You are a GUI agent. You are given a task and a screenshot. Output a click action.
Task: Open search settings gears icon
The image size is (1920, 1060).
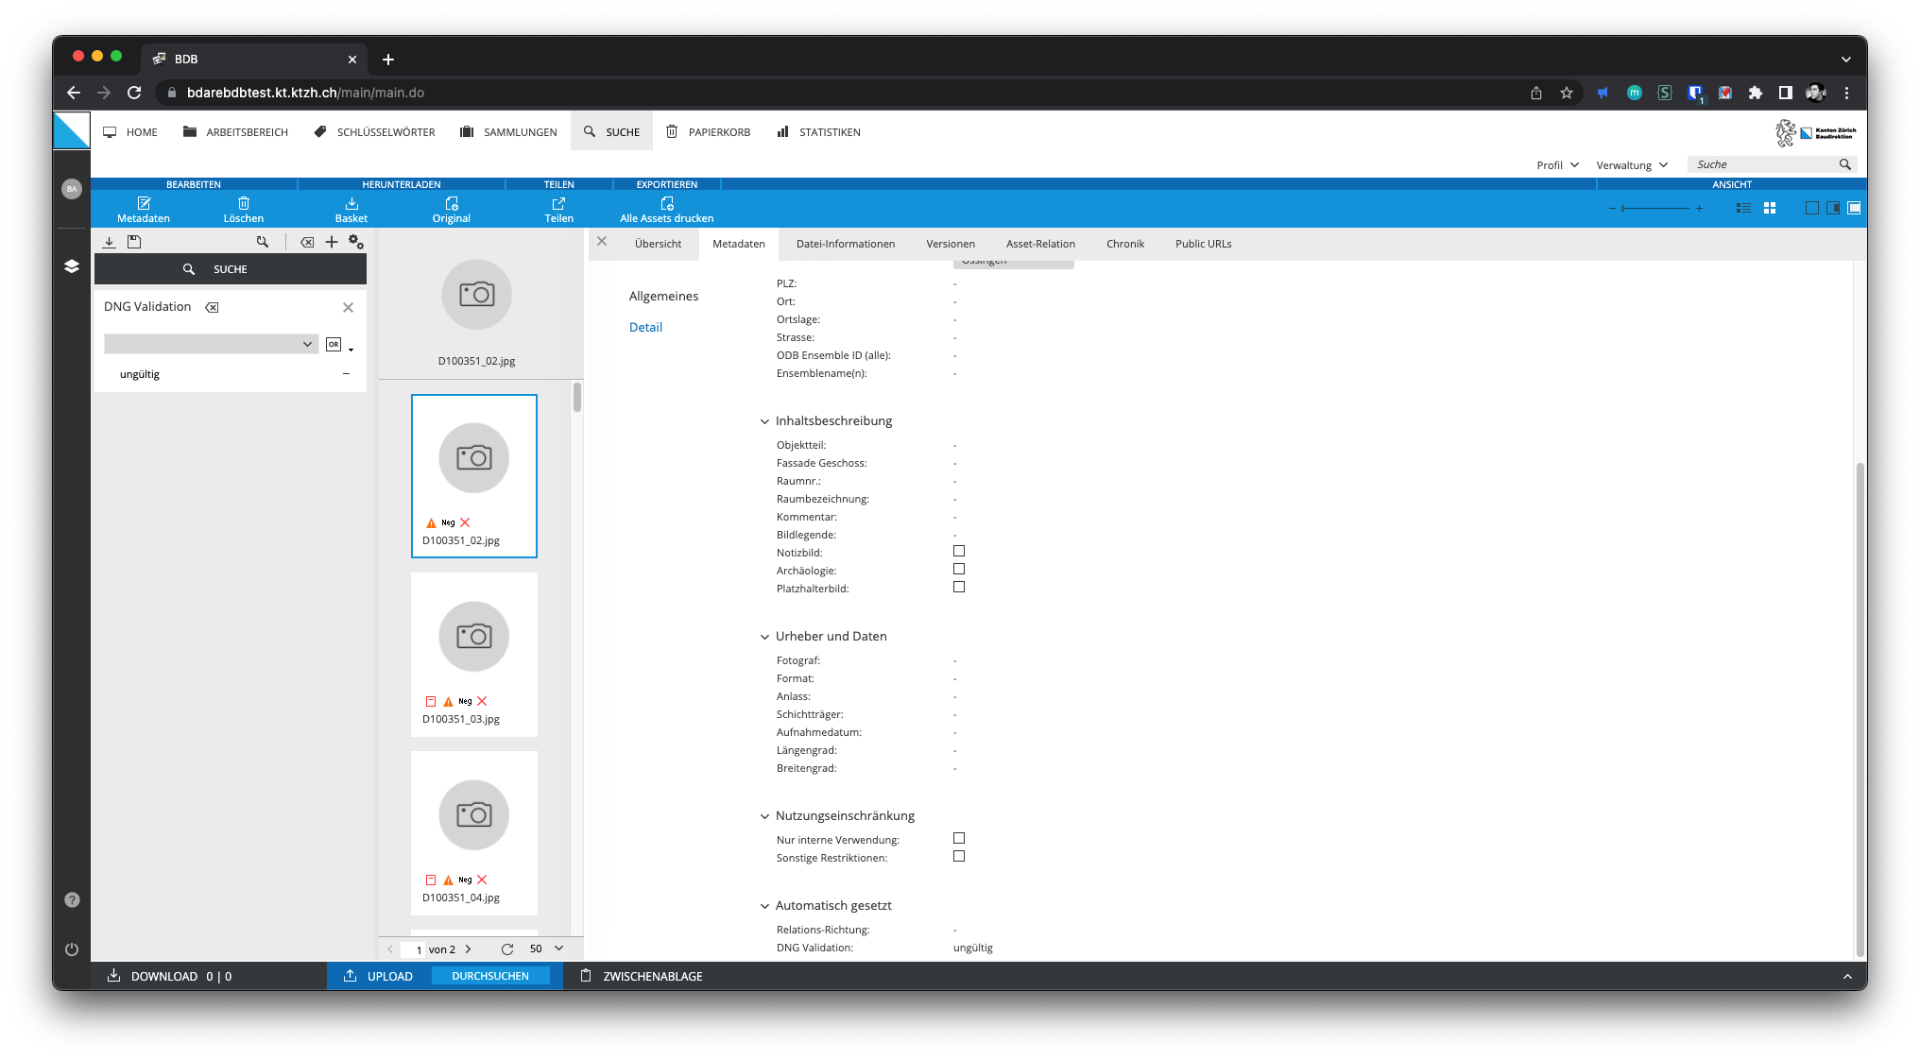coord(356,242)
